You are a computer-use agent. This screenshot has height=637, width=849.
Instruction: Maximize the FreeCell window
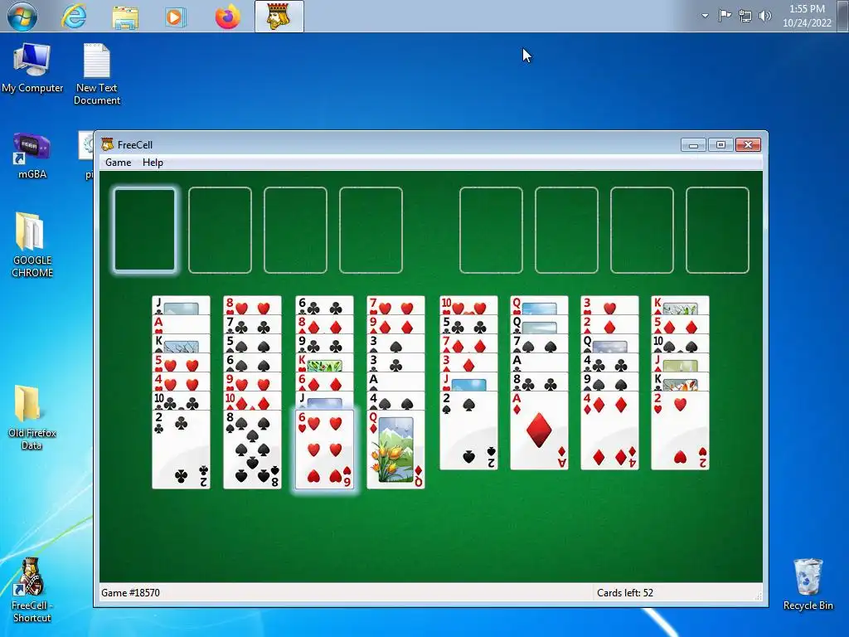[720, 144]
